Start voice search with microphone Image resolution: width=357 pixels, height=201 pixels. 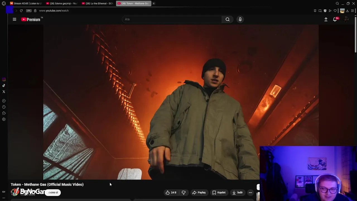click(x=240, y=19)
